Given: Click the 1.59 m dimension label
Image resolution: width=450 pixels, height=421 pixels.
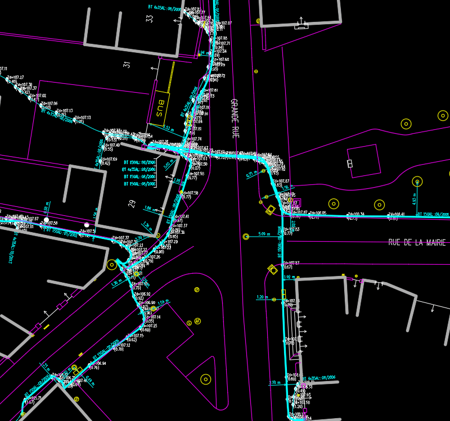Looking at the screenshot, I should click(163, 302).
